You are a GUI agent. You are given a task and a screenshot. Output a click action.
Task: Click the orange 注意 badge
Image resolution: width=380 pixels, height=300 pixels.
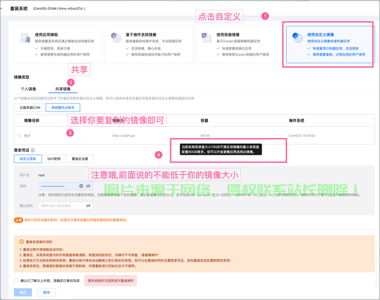(19, 220)
